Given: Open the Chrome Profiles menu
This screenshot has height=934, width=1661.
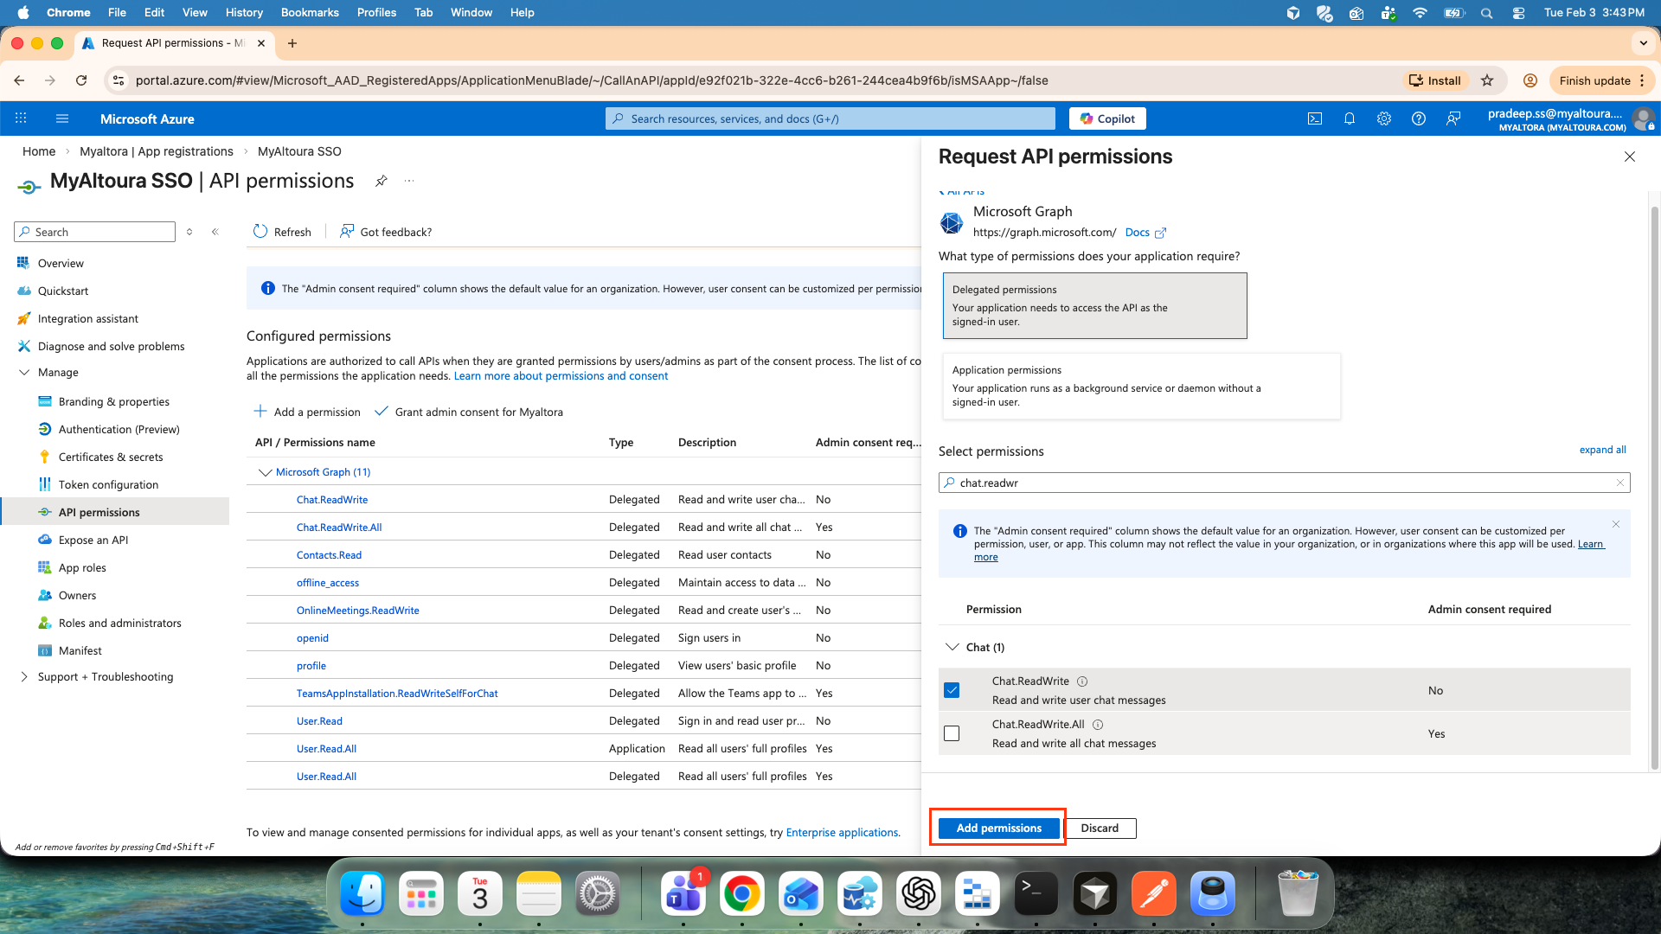Looking at the screenshot, I should 377,12.
